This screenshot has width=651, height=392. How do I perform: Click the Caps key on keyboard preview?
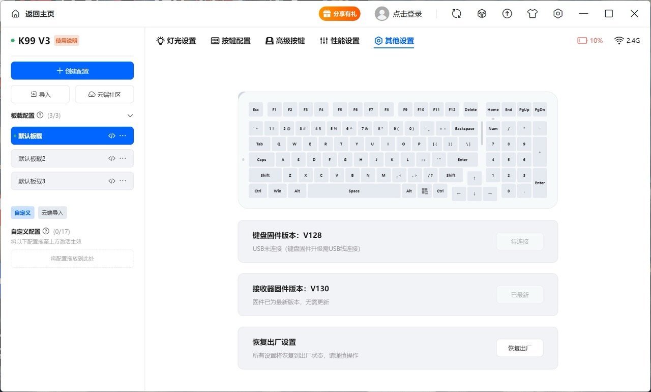pos(261,159)
